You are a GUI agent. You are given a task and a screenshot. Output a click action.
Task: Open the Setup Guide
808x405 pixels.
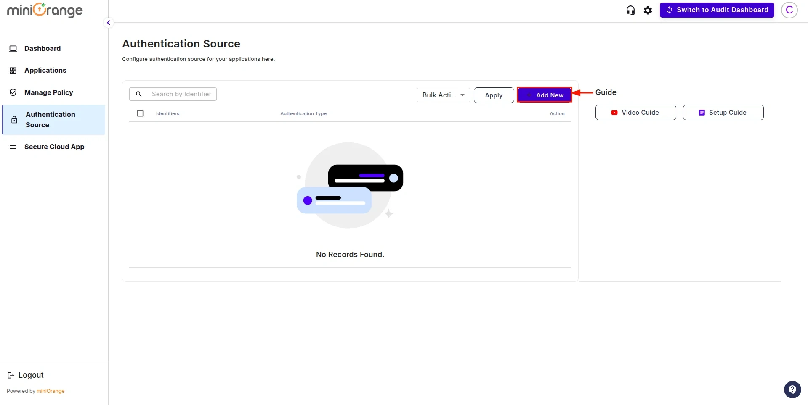point(723,112)
